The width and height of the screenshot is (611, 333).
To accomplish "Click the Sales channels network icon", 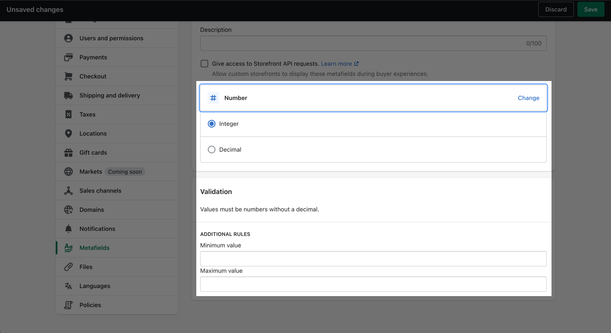I will point(68,191).
